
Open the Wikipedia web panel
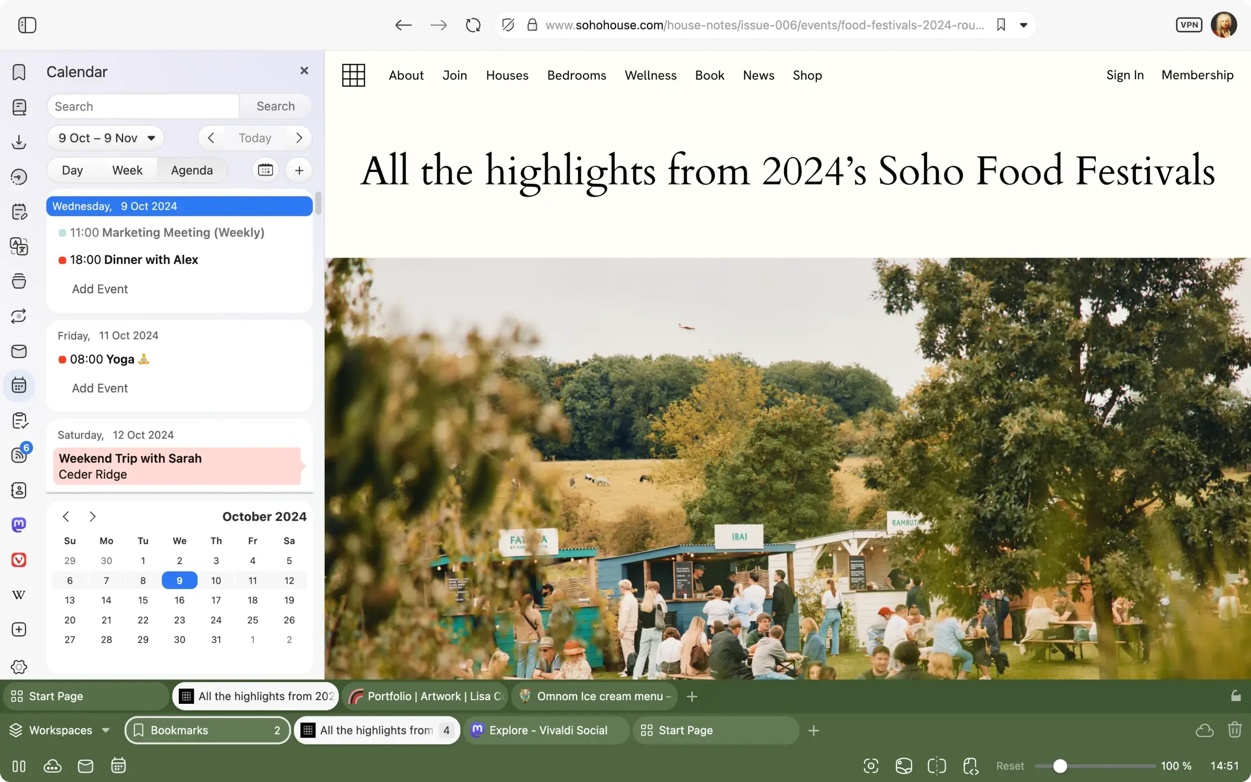point(19,594)
